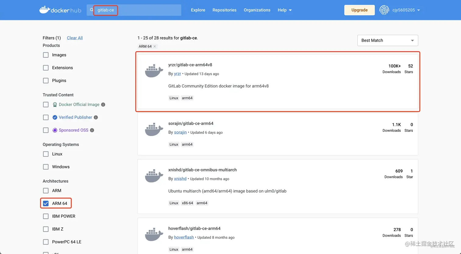
Task: Click 'Ubuntu multiarch (amd64/arm64)' description
Action: pyautogui.click(x=227, y=191)
